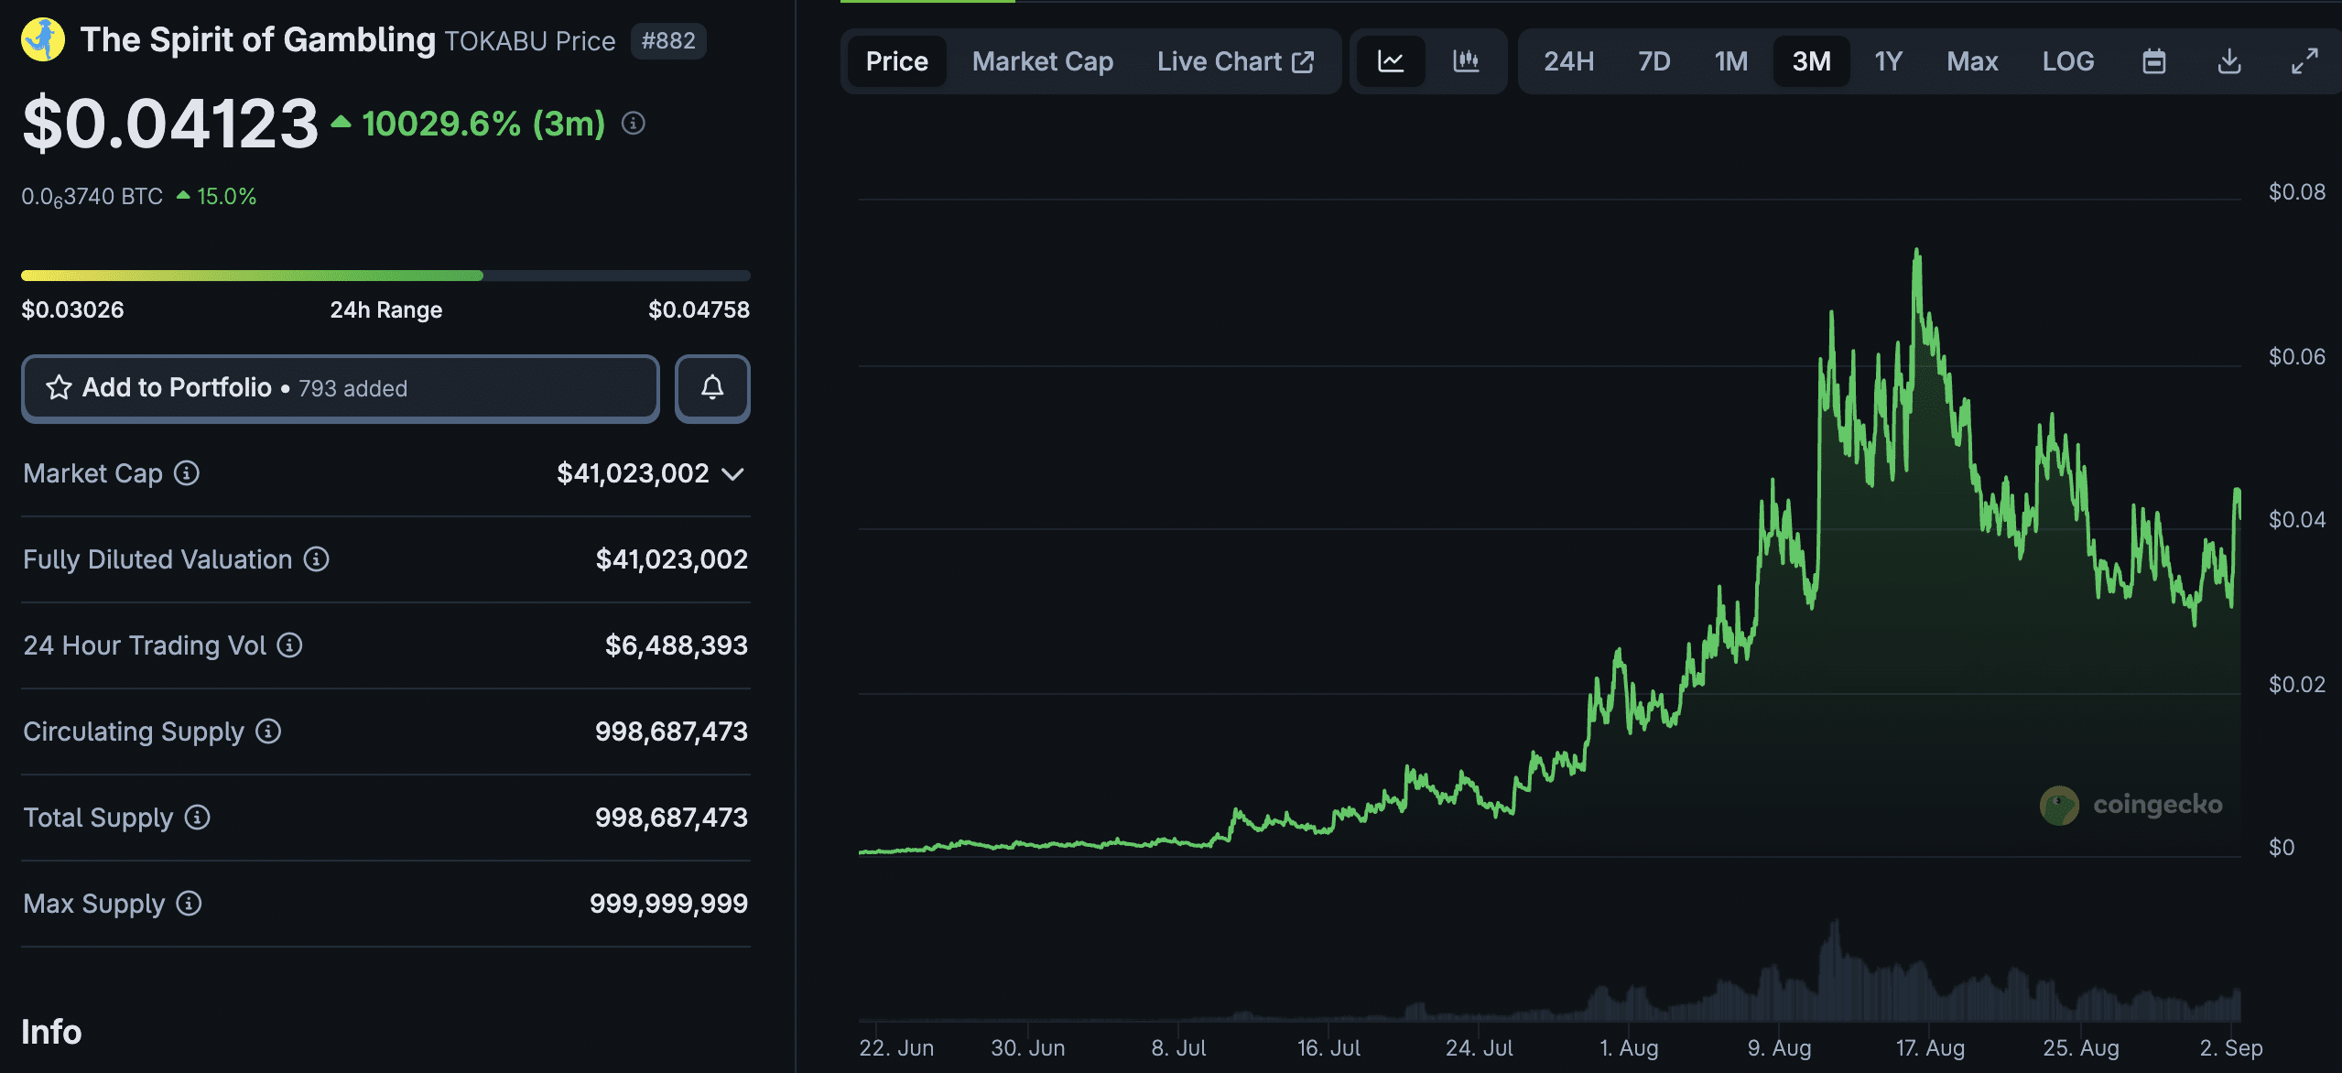Expand the Market Cap breakdown chevron
The image size is (2342, 1073).
[x=732, y=473]
